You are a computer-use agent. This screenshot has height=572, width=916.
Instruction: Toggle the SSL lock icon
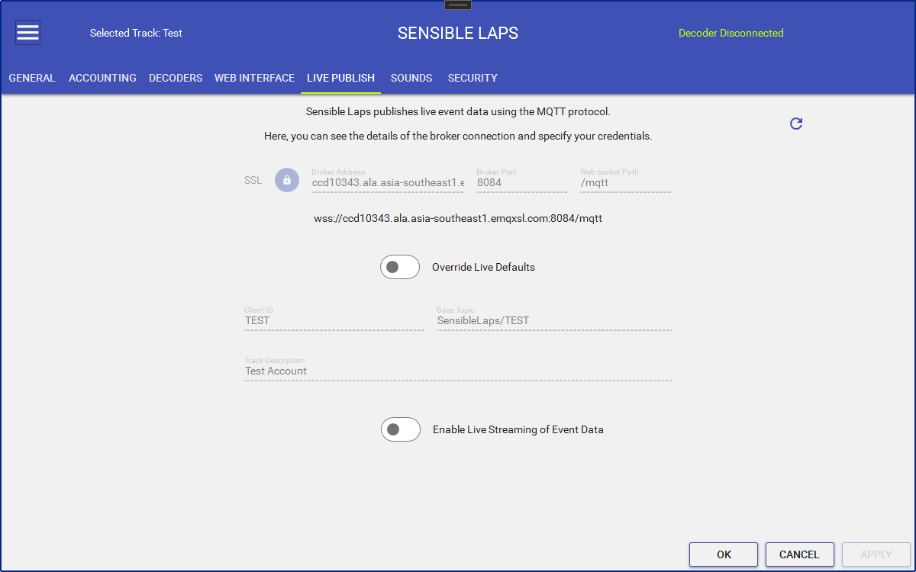tap(287, 180)
